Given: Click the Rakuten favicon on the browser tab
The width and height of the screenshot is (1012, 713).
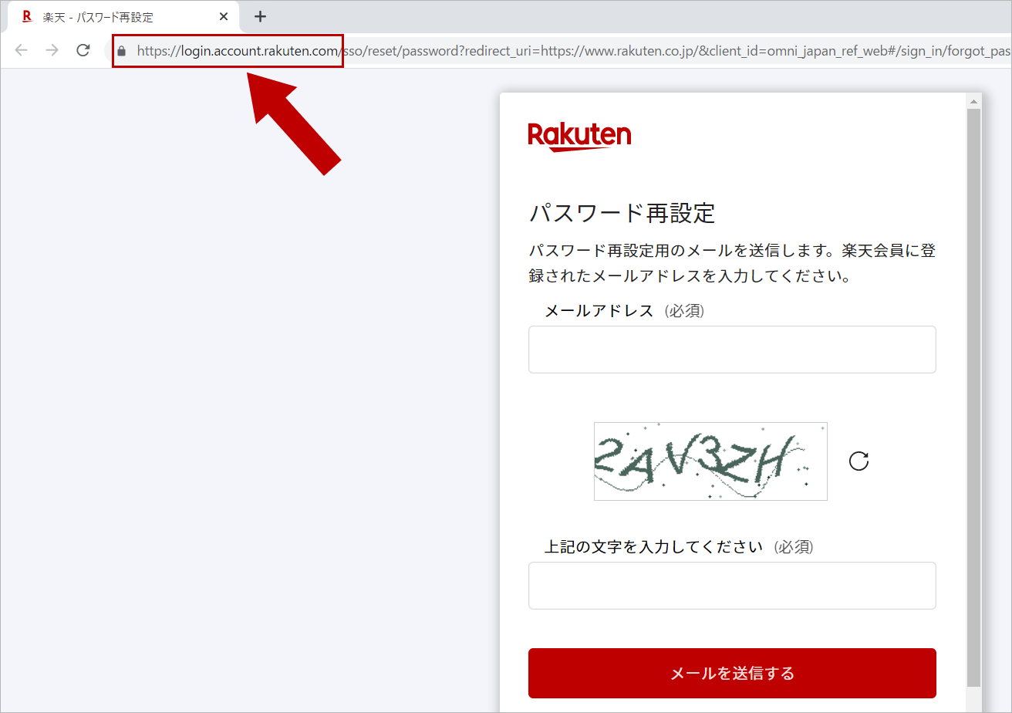Looking at the screenshot, I should pyautogui.click(x=27, y=16).
